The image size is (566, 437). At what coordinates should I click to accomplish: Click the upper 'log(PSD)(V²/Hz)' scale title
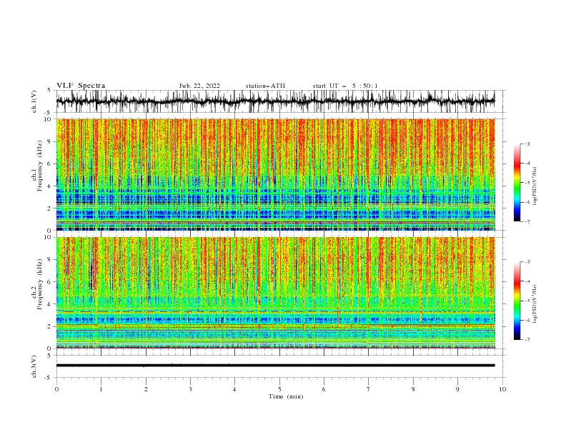tap(535, 186)
